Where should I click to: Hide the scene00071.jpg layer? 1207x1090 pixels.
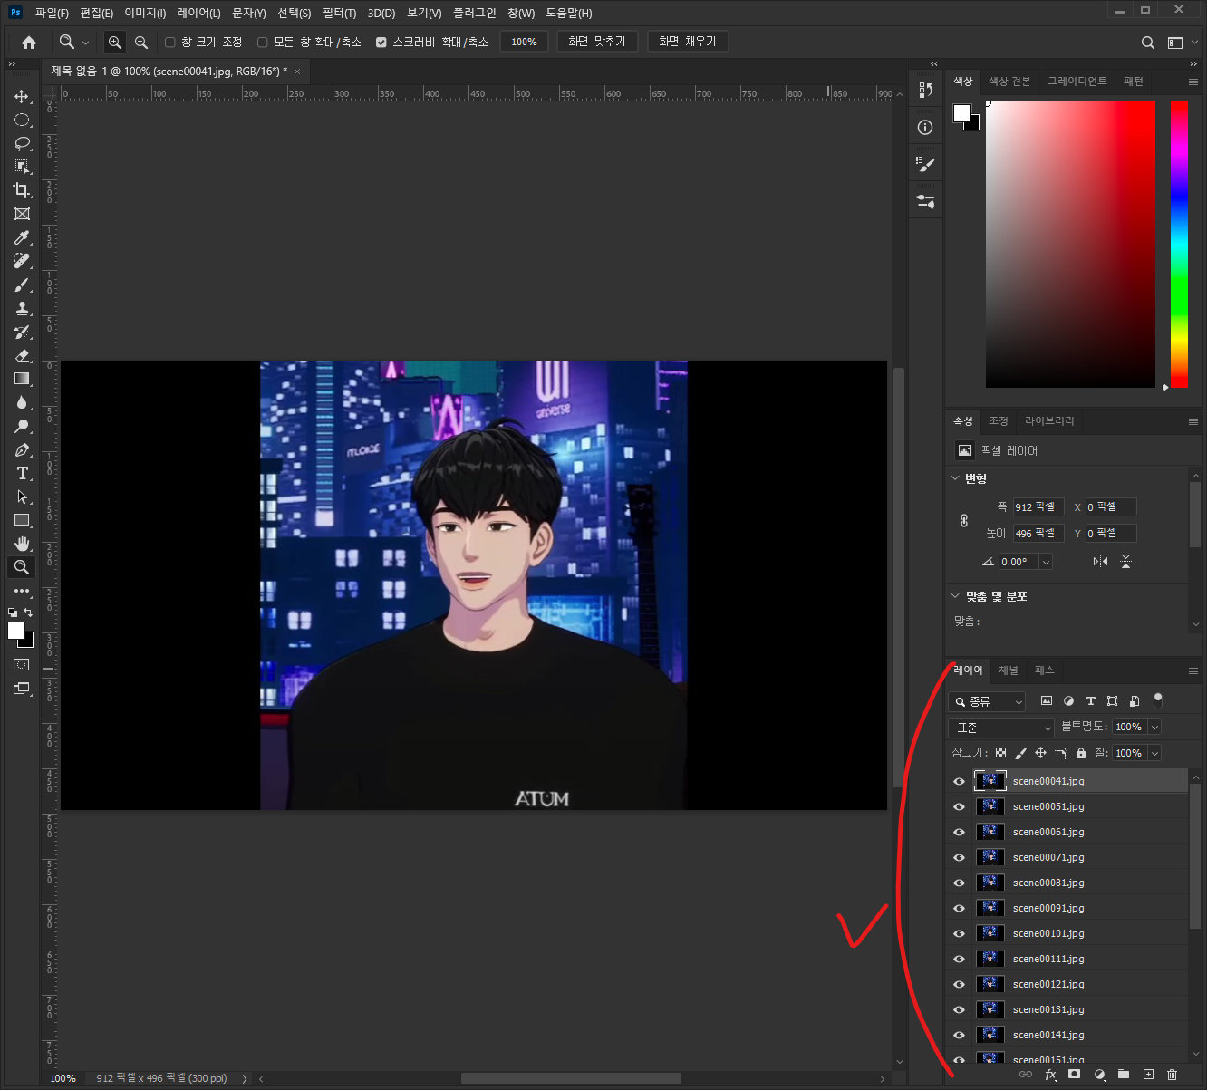tap(959, 857)
